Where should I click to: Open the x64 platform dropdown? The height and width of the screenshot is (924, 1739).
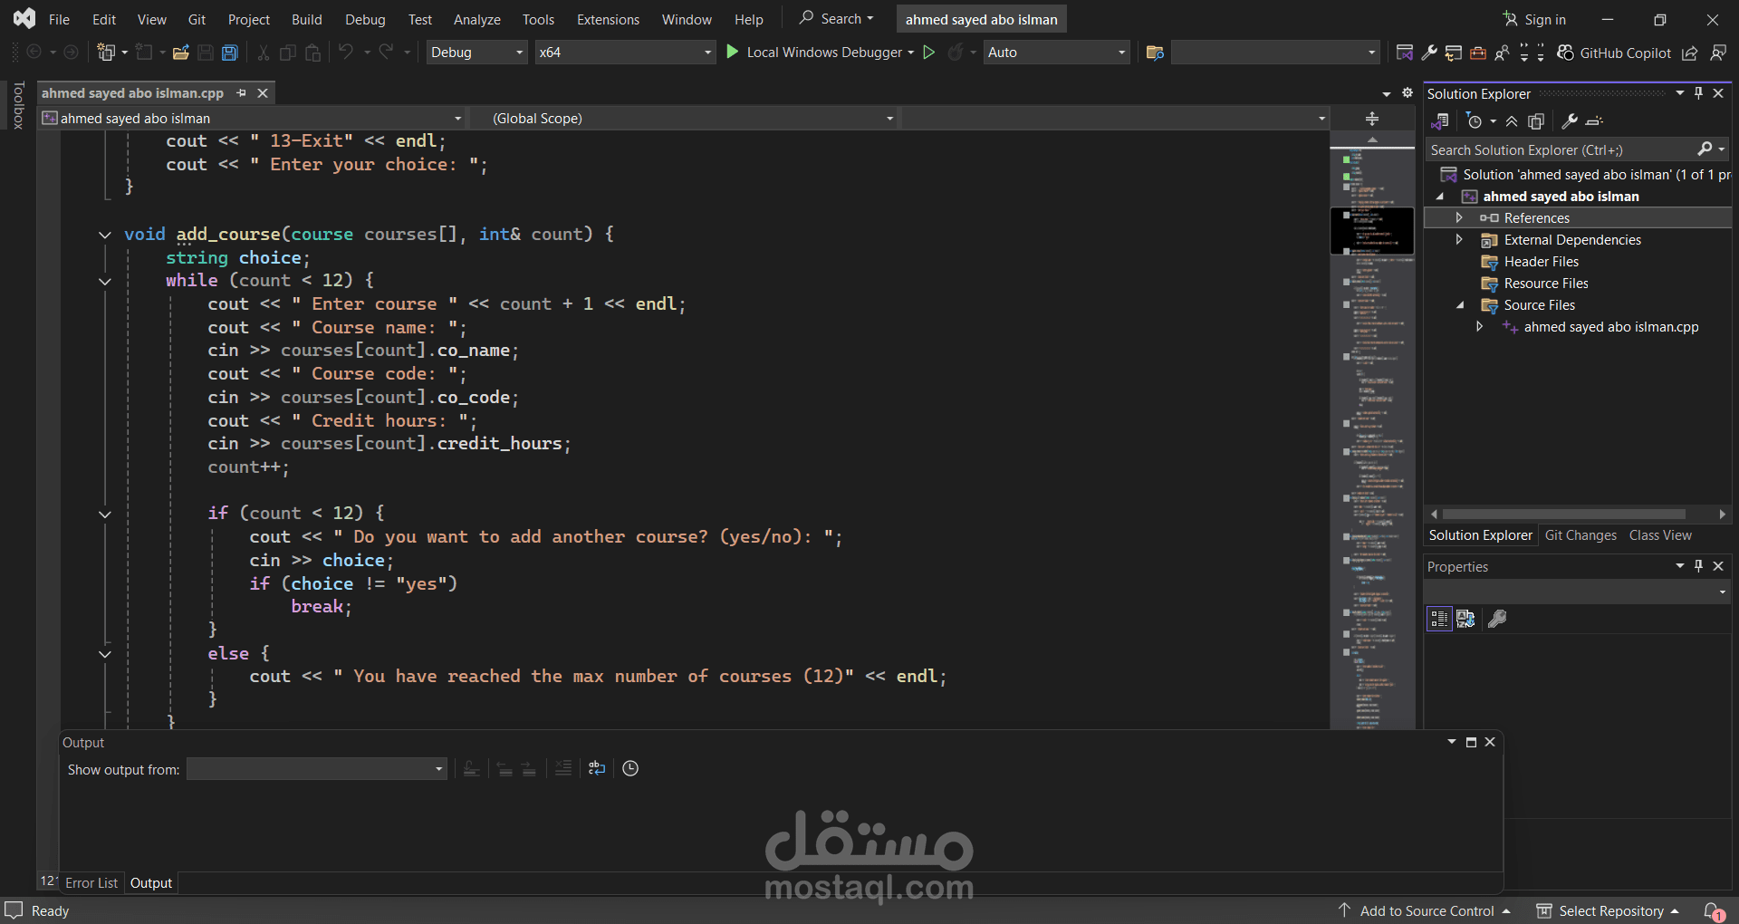625,53
